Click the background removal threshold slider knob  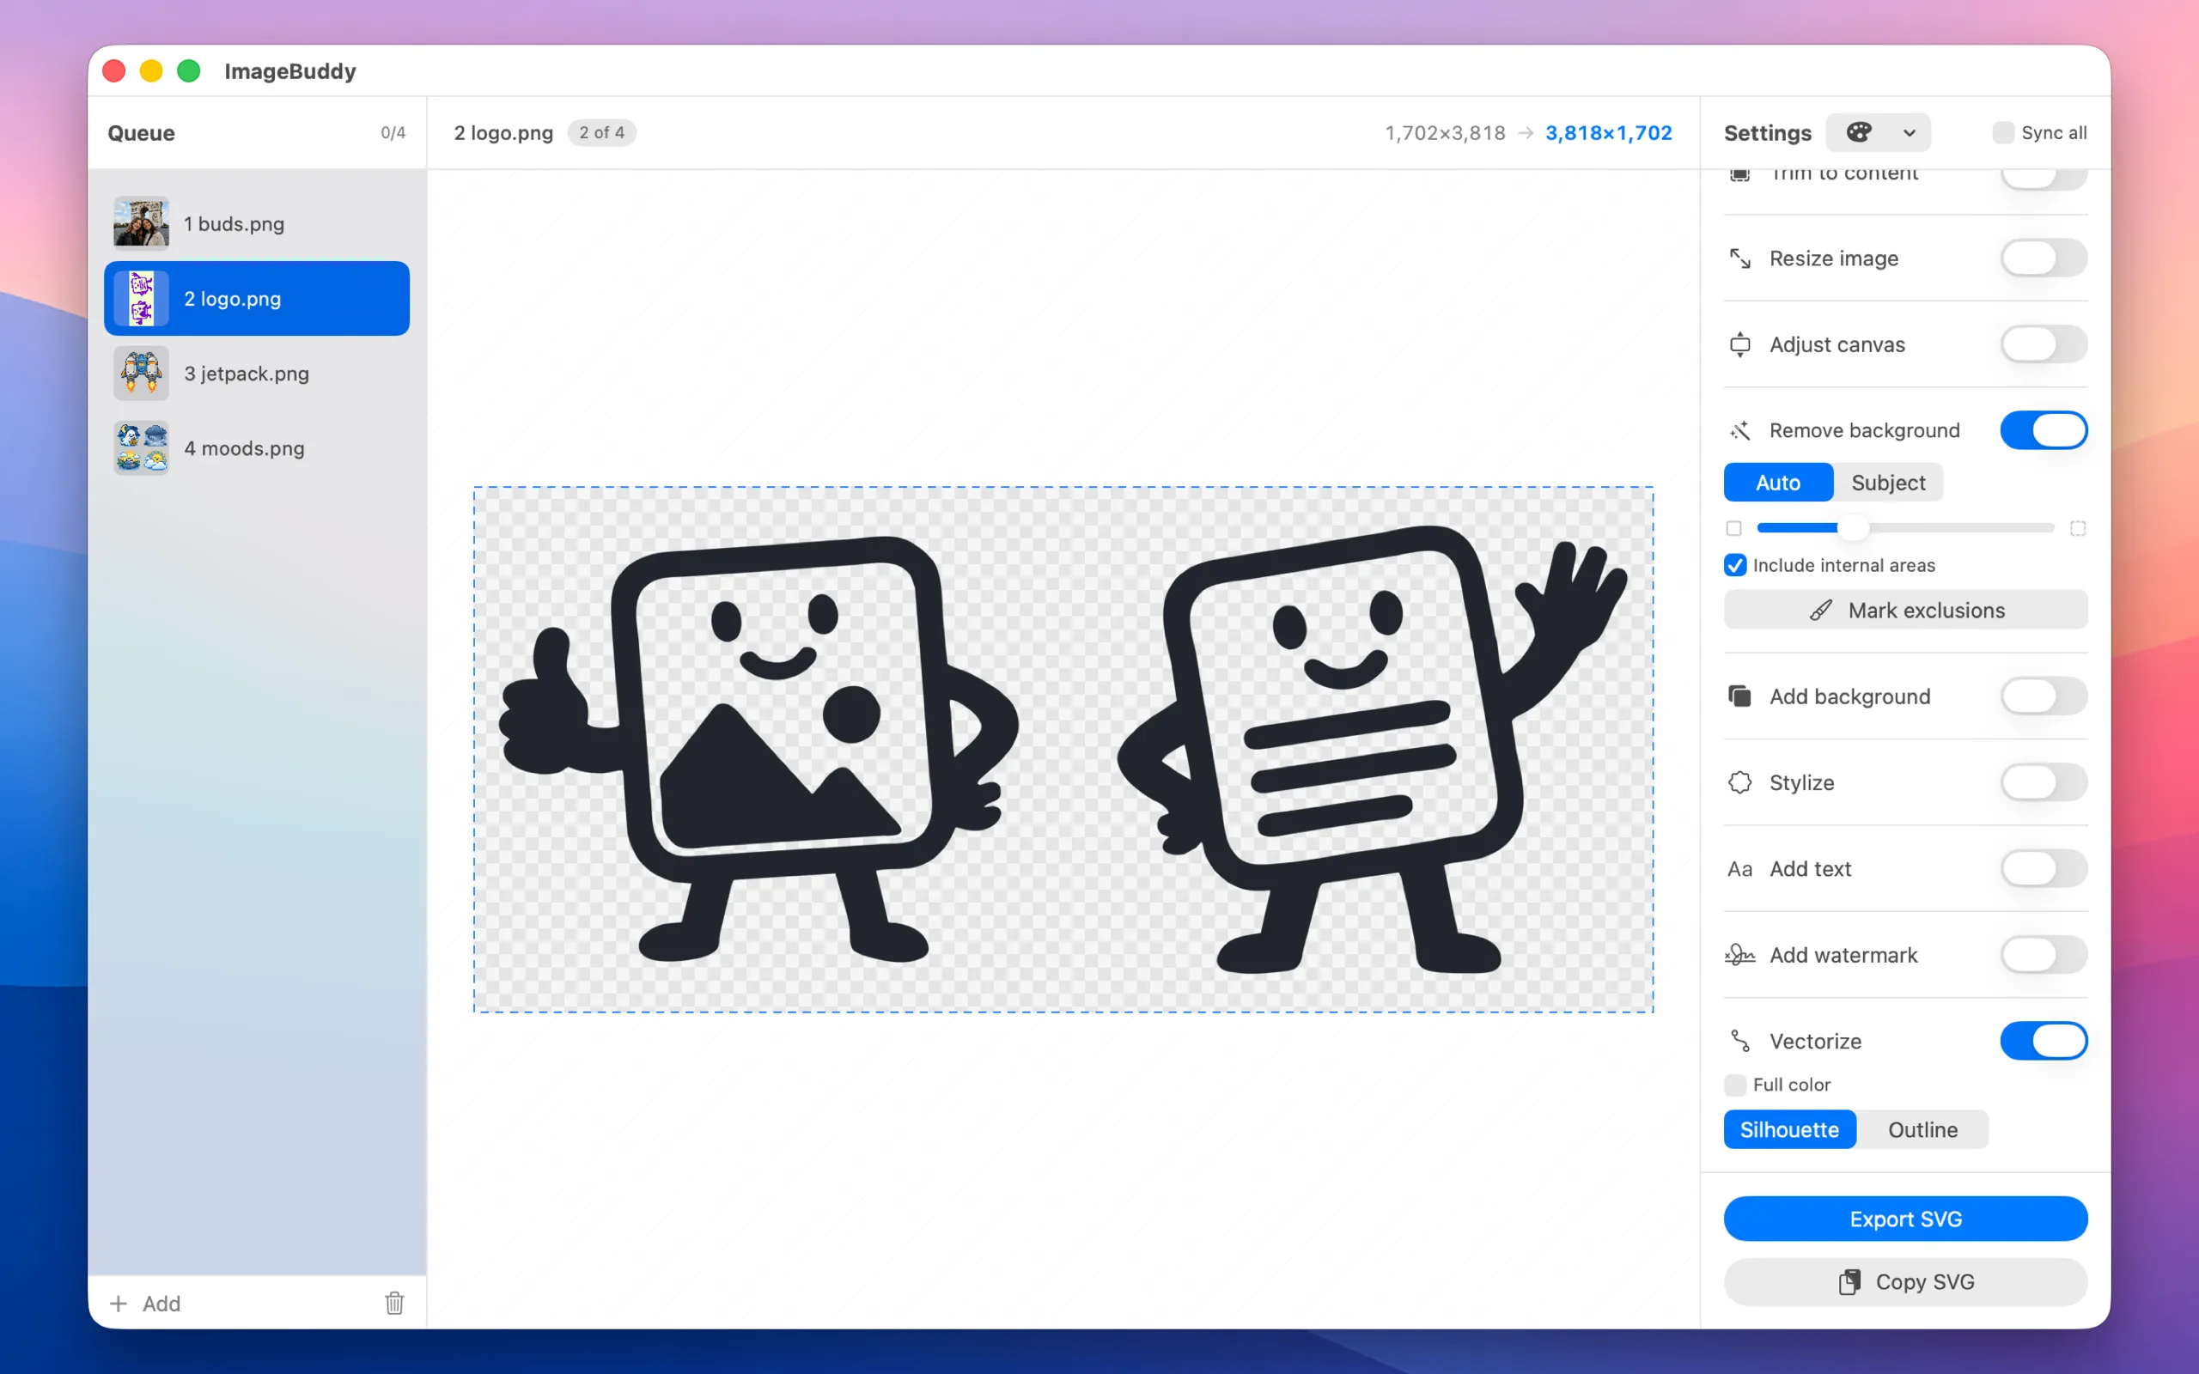click(x=1853, y=528)
